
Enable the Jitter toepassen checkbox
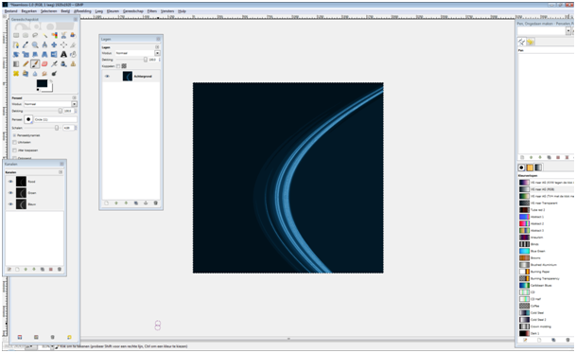click(15, 150)
